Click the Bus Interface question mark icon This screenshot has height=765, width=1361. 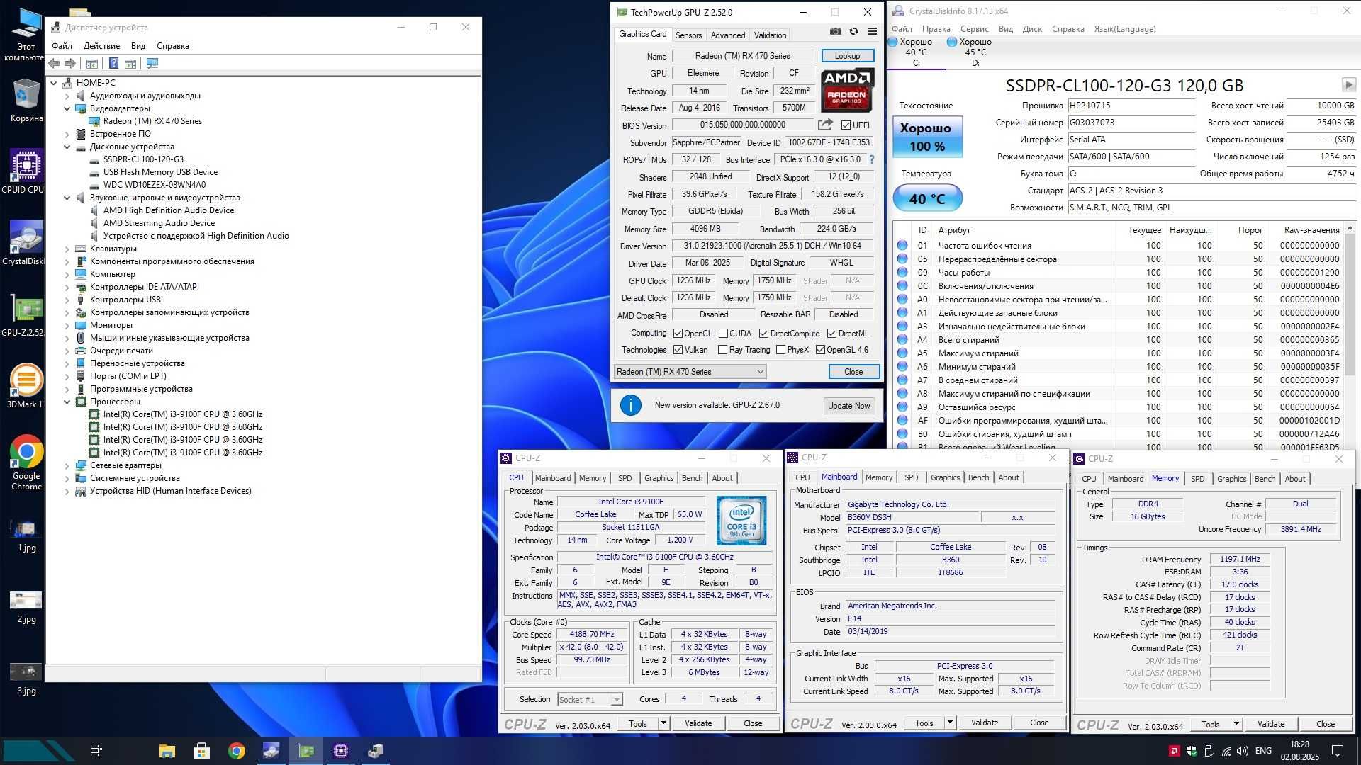point(872,159)
